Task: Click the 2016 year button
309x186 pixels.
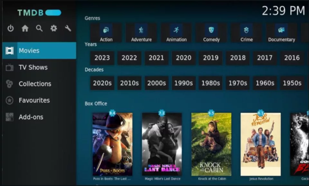Action: 292,58
